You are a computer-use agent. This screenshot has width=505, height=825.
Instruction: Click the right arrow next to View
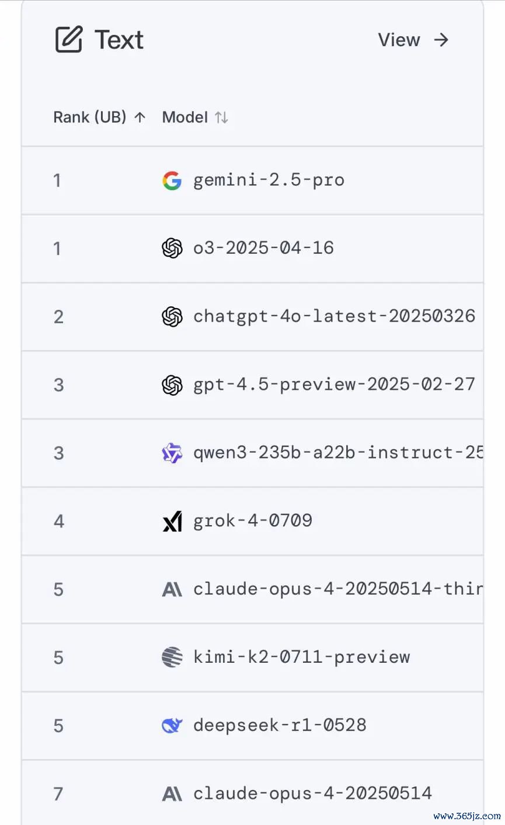tap(441, 40)
